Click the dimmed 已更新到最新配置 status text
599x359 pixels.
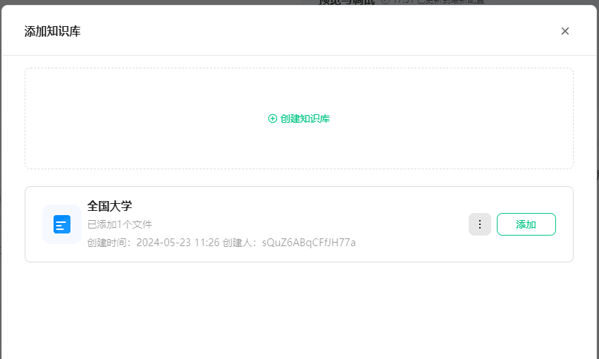pyautogui.click(x=450, y=1)
